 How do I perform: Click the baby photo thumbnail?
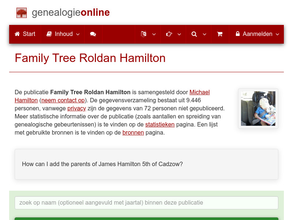(x=258, y=109)
